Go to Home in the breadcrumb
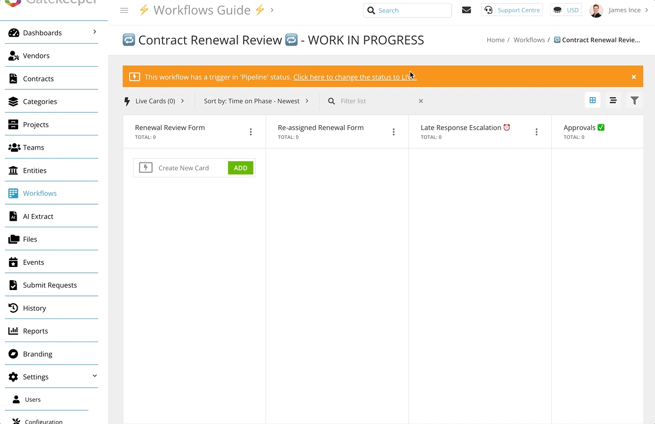Viewport: 655px width, 424px height. 495,40
